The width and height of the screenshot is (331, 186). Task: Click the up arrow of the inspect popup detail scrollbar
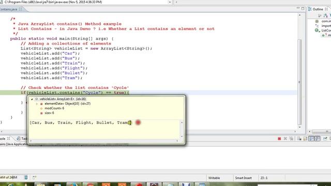pos(182,122)
